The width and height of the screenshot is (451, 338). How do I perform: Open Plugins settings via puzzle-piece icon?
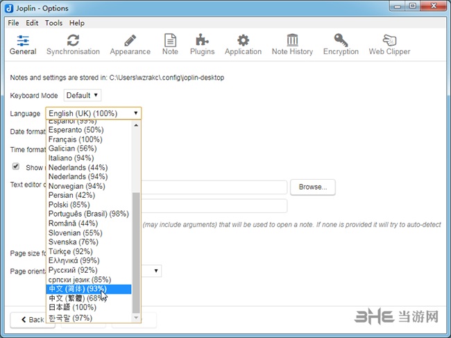pos(202,40)
